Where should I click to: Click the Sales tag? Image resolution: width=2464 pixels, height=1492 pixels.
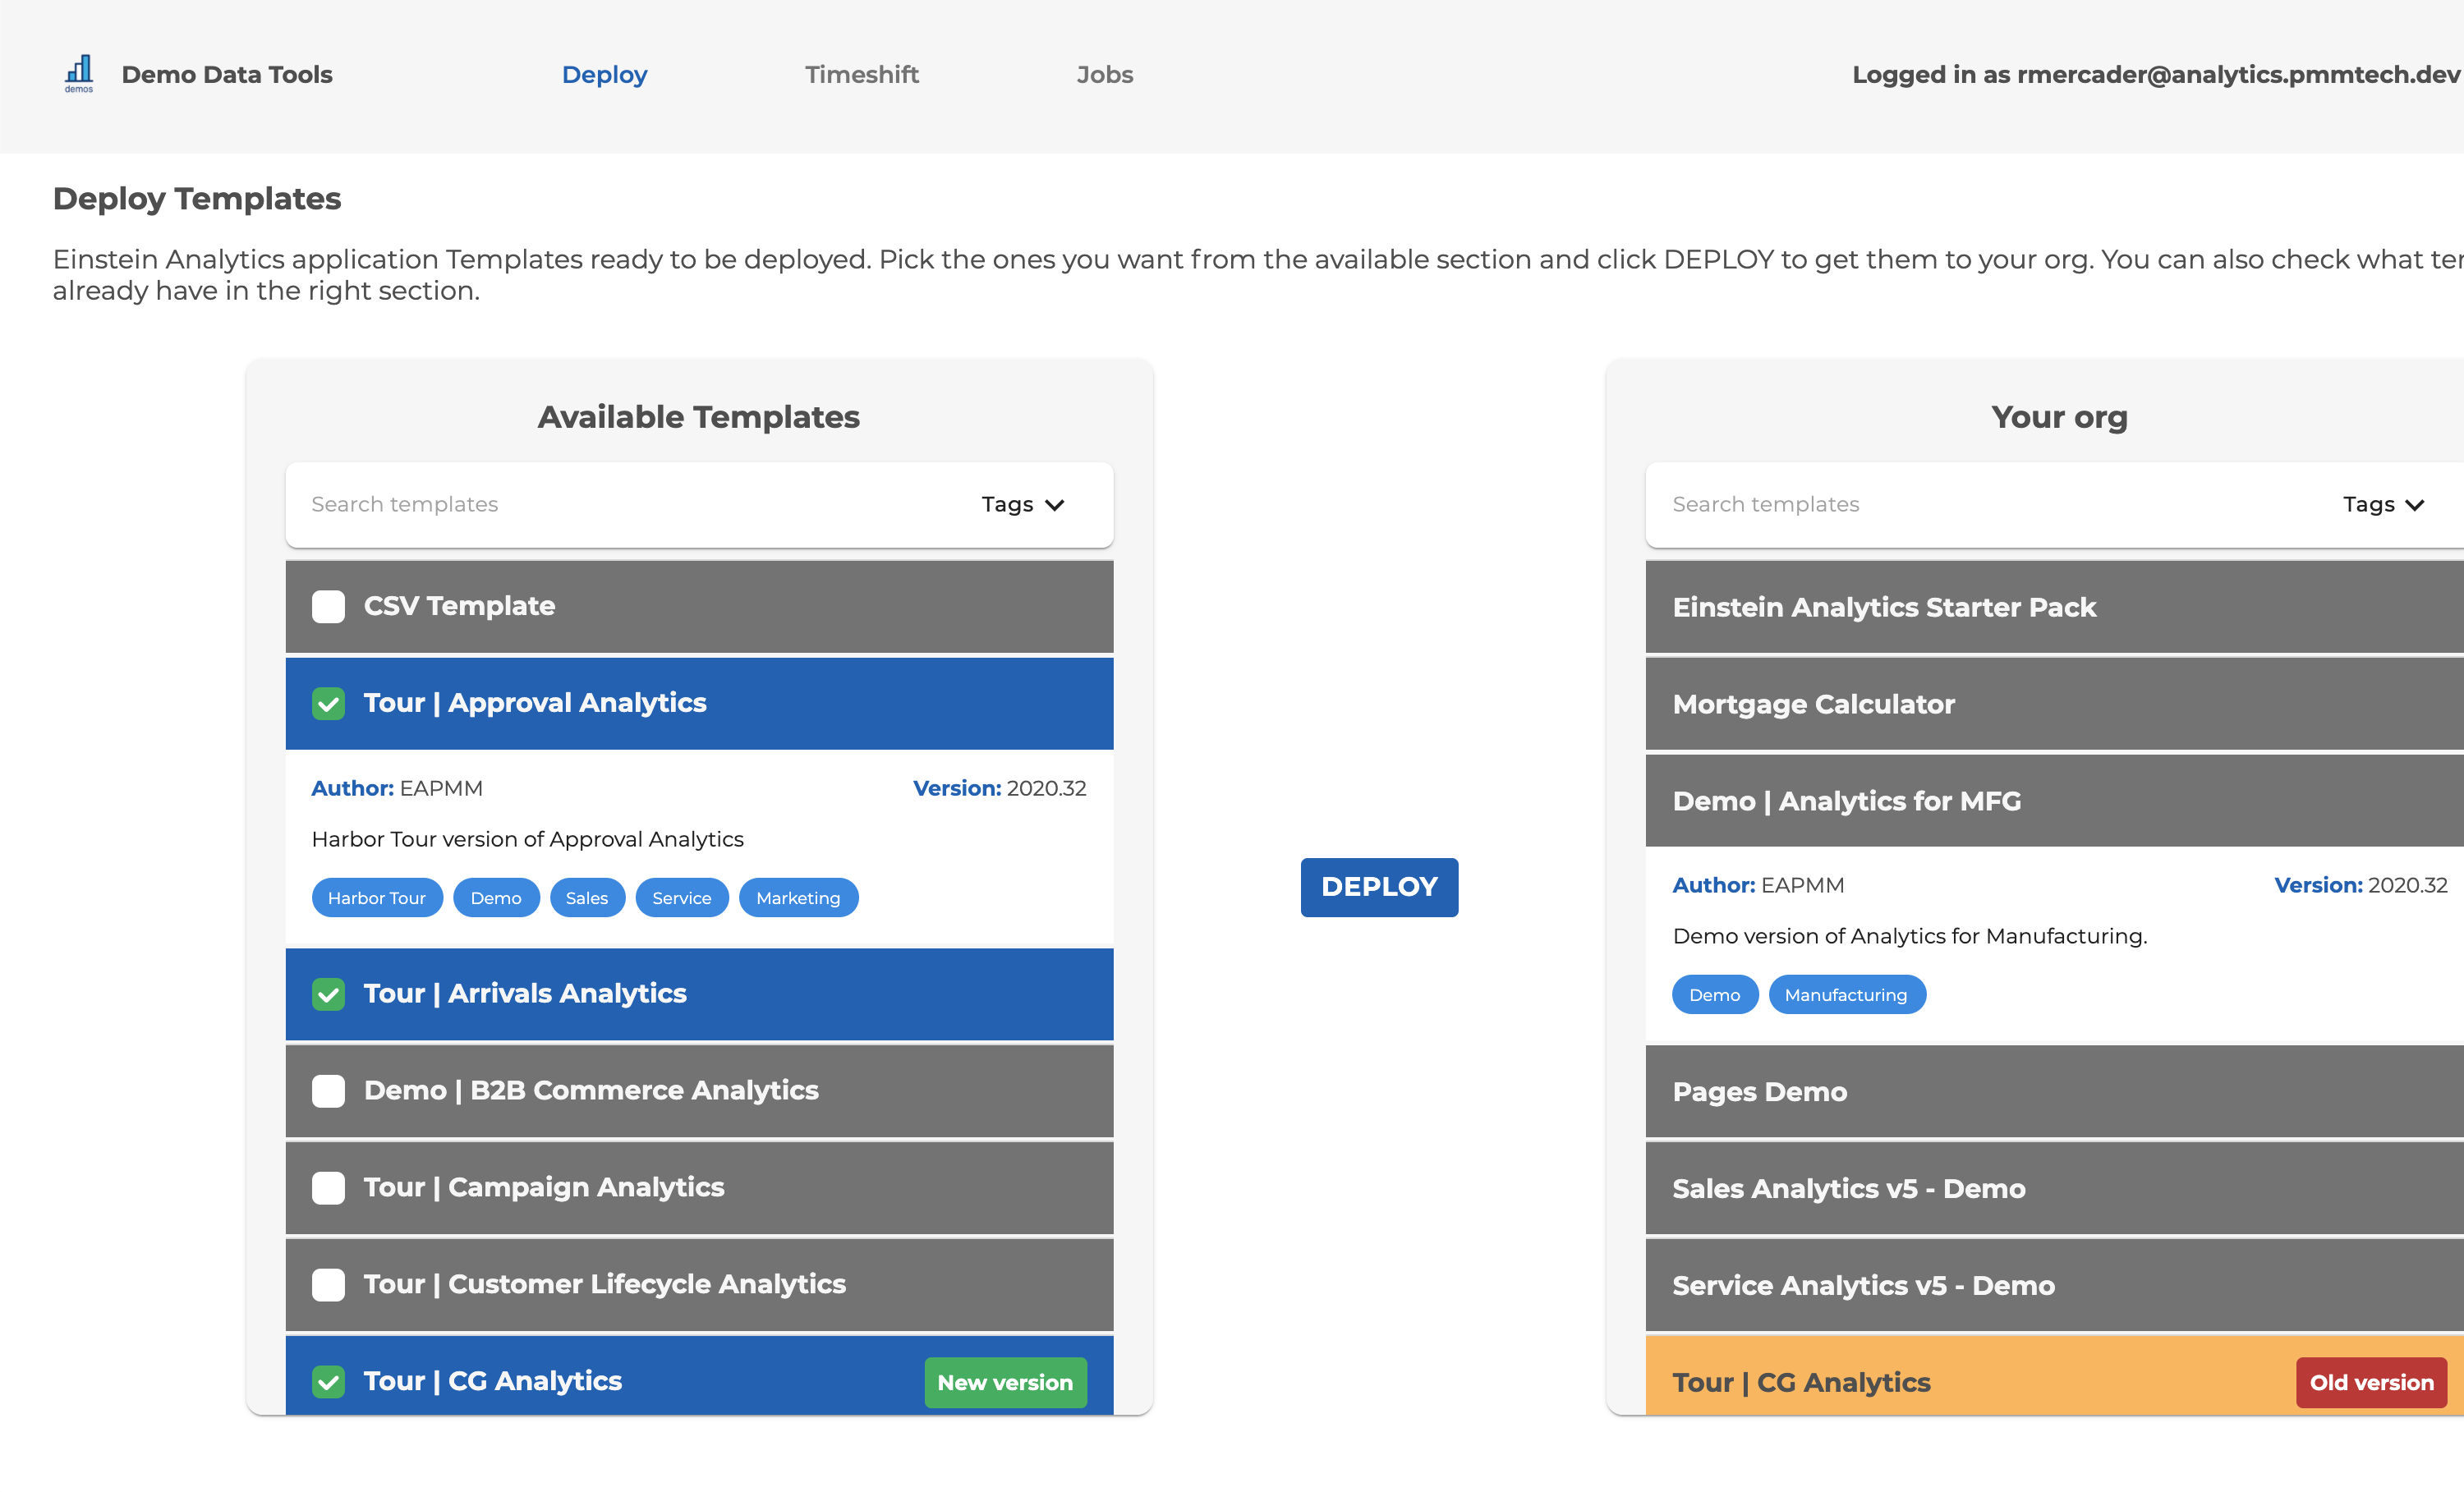coord(587,898)
